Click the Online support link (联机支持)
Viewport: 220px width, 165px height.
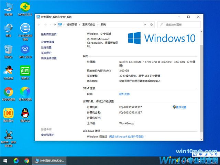coord(124,94)
